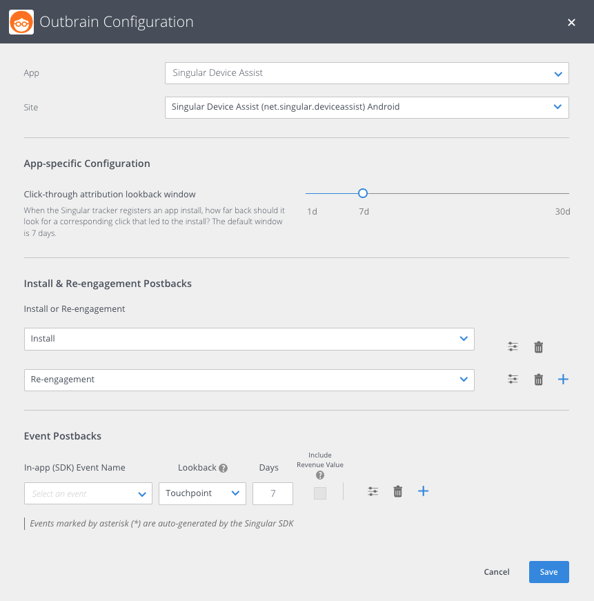Click the Event Postbacks heading
This screenshot has width=594, height=601.
63,436
